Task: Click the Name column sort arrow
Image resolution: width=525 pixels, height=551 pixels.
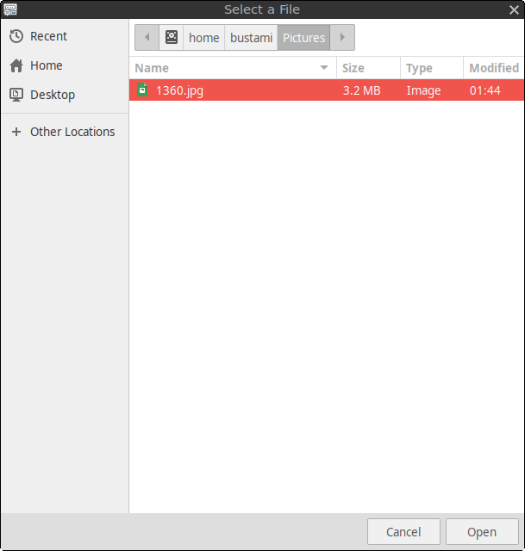Action: click(x=324, y=67)
